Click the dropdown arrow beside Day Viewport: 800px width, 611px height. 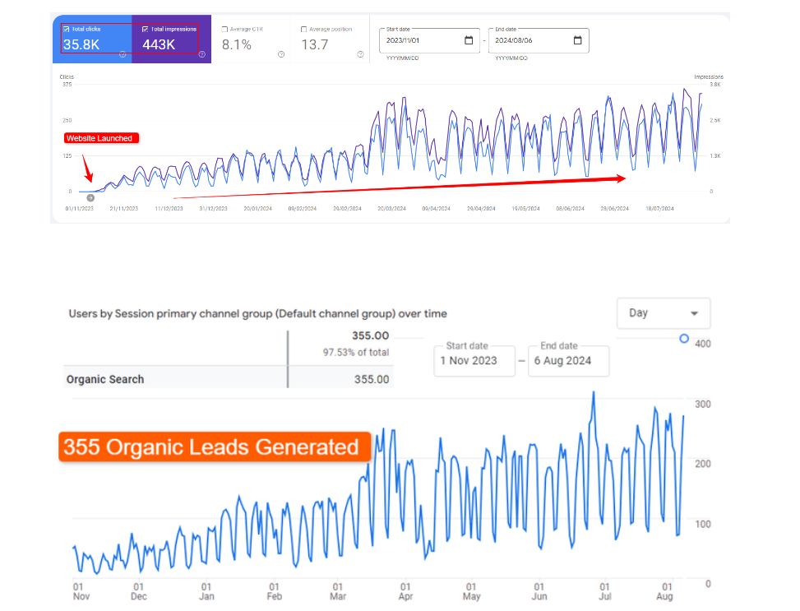pos(695,313)
